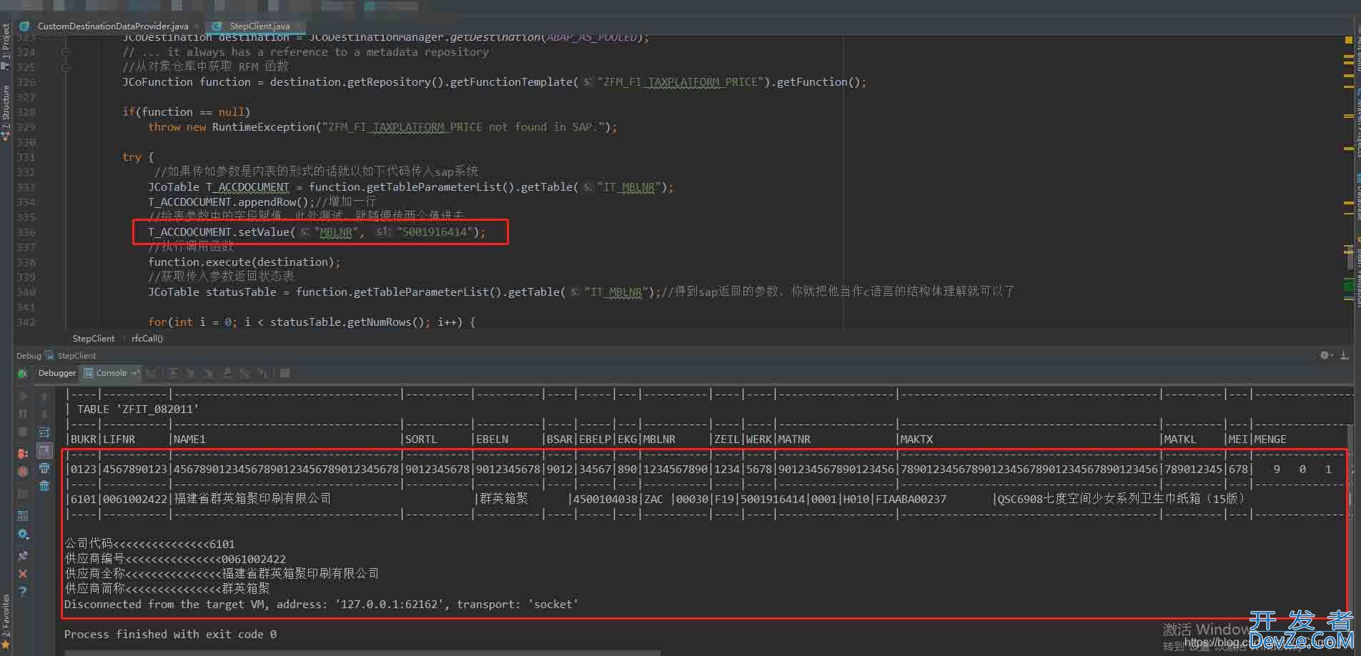The image size is (1361, 656).
Task: Open the Help question mark icon
Action: tap(23, 592)
